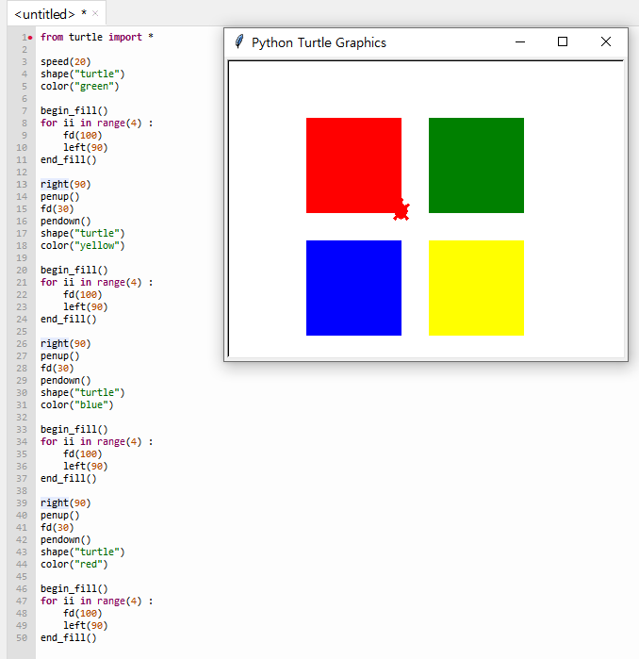The height and width of the screenshot is (659, 639).
Task: Place the cursor on 'speed(20)' on line 3
Action: pyautogui.click(x=66, y=62)
